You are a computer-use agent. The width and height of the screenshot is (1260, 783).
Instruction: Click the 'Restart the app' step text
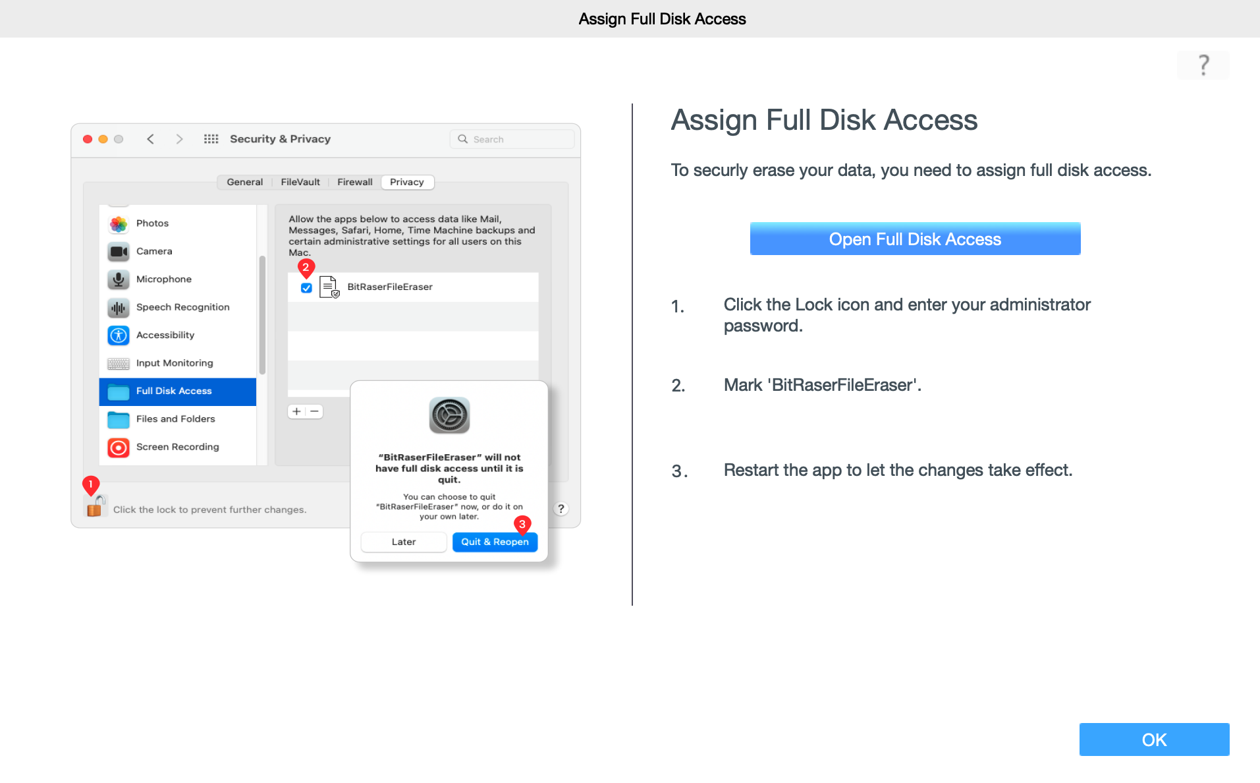898,470
